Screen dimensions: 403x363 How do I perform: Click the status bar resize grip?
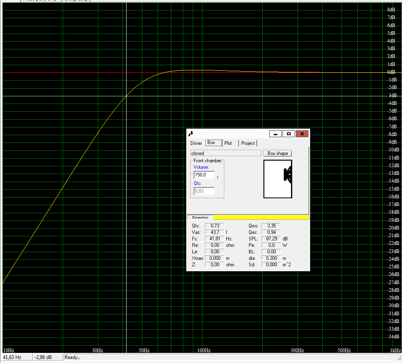click(400, 359)
